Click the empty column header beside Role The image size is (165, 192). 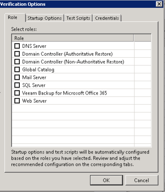pos(142,38)
